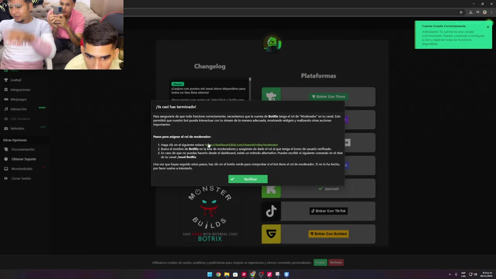Click Entrar Con Trovo button
Viewport: 496px width, 279px height.
coord(328,96)
